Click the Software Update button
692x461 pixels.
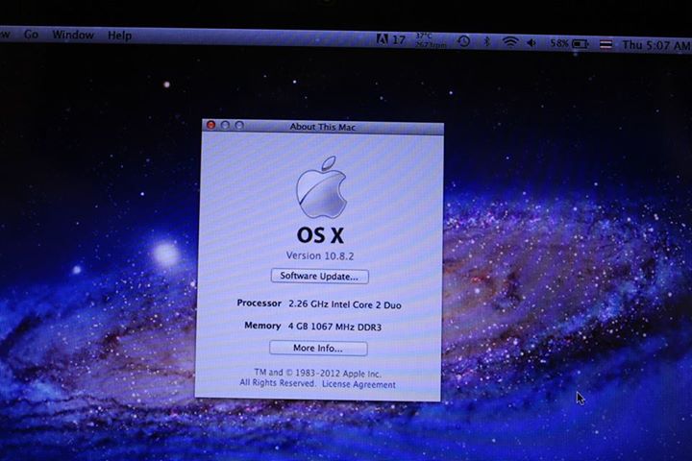pos(319,277)
